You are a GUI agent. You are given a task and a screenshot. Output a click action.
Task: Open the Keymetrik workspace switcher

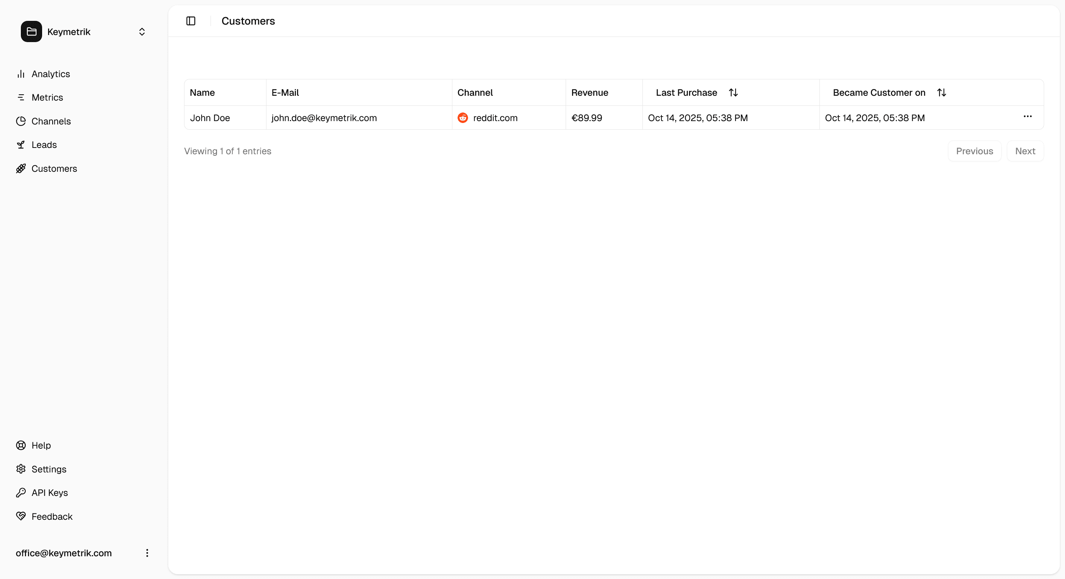141,32
